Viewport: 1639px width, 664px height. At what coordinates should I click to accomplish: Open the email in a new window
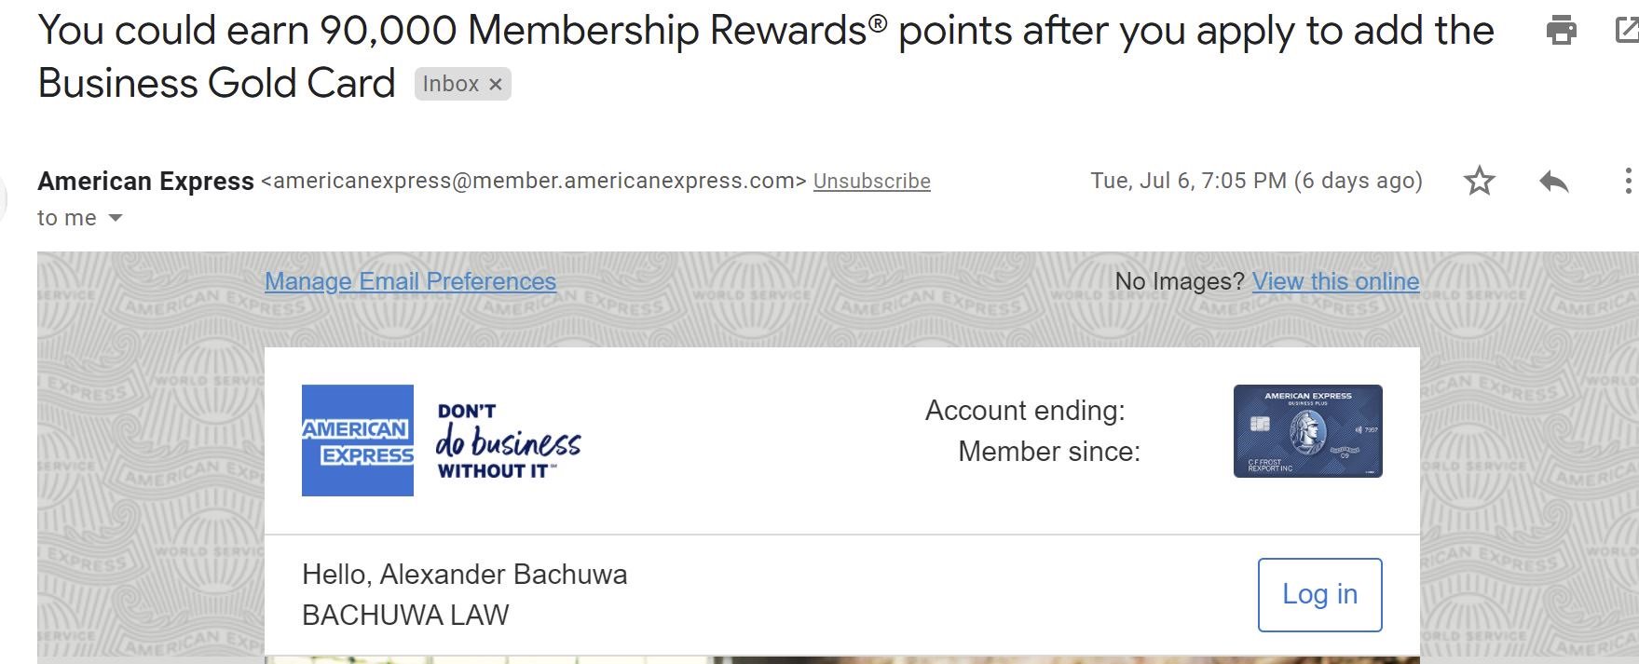(1626, 31)
